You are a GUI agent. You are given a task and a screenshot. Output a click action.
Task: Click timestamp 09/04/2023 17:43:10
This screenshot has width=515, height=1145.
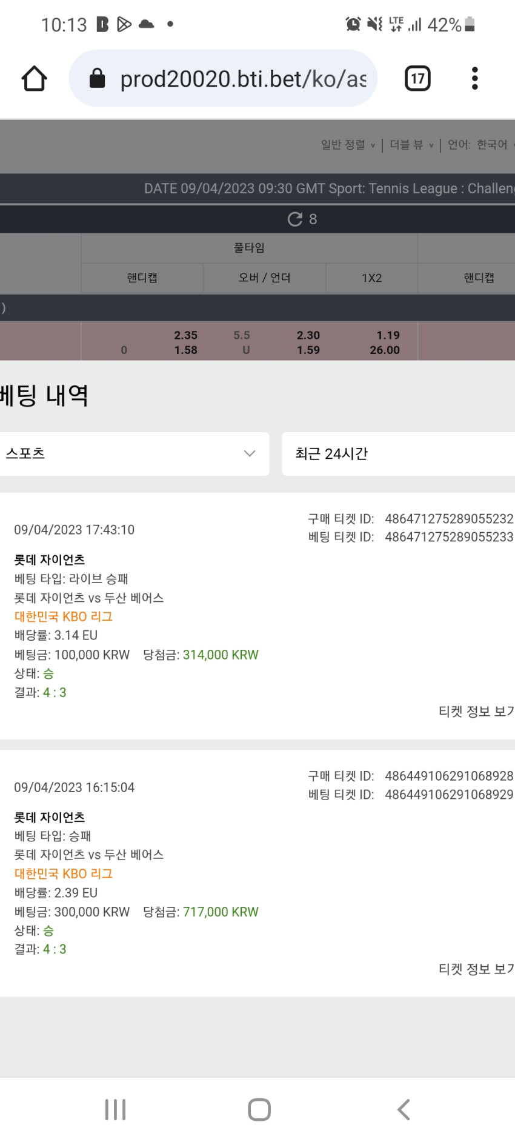[75, 530]
